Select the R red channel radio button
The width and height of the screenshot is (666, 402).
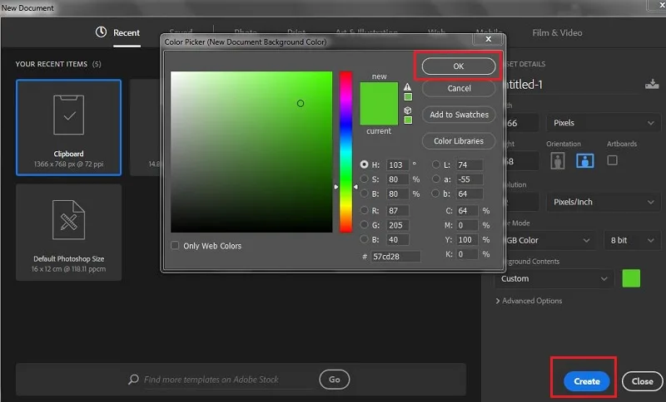364,210
